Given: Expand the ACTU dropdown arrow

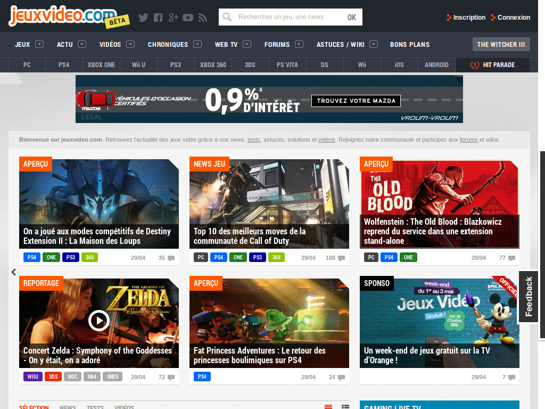Looking at the screenshot, I should point(82,44).
